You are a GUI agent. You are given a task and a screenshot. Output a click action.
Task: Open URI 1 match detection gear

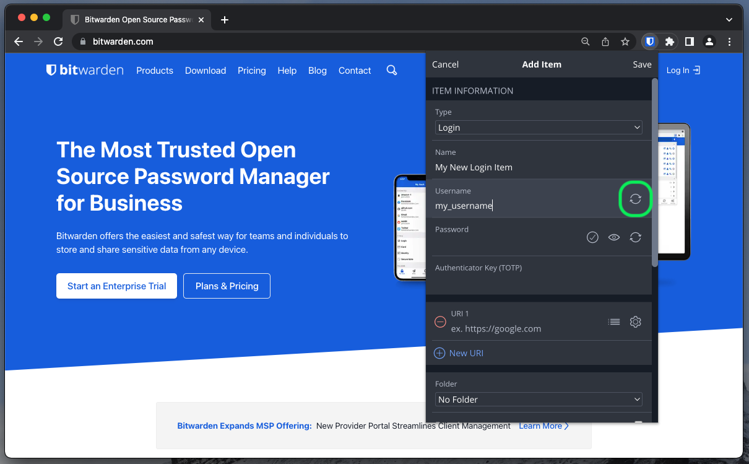(635, 322)
